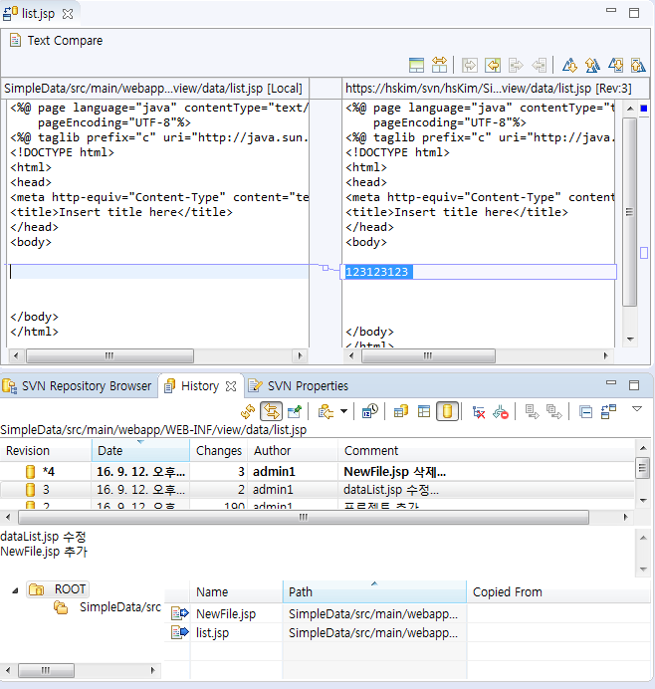Select the table-with-cylinder history mode icon
Viewport: 655px width, 689px height.
point(401,412)
